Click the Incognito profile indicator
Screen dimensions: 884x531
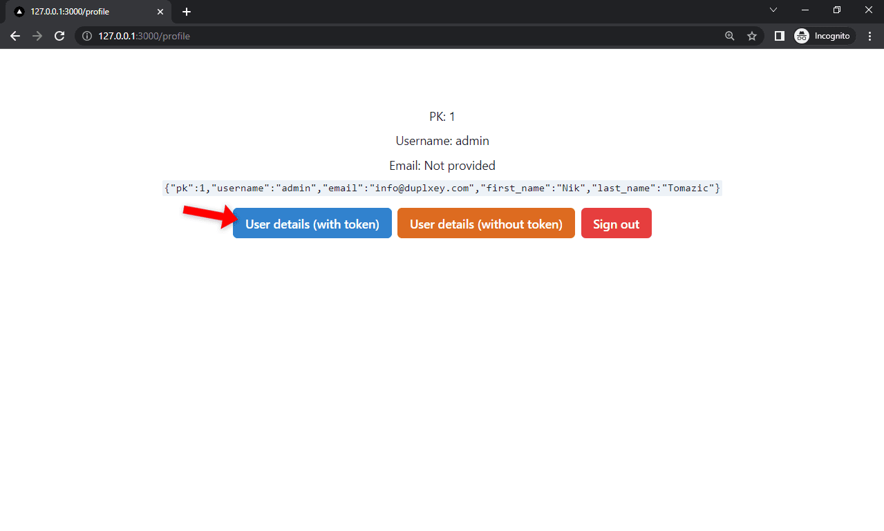[x=824, y=36]
